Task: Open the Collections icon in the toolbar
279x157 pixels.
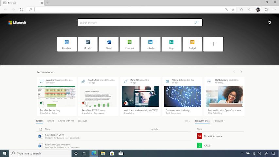Action: click(250, 10)
